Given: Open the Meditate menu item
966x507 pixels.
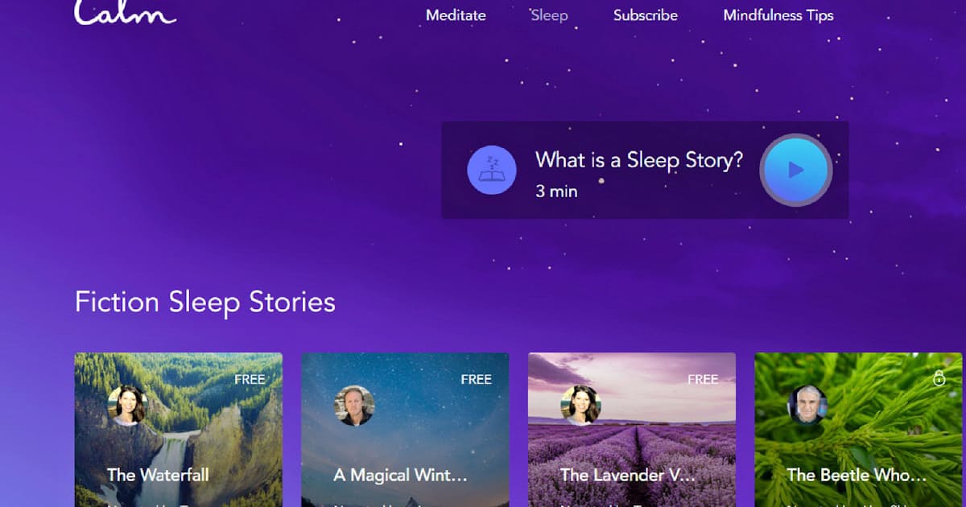Looking at the screenshot, I should 456,15.
